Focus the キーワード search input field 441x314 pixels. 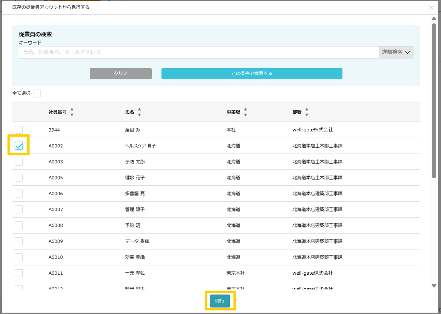pyautogui.click(x=199, y=52)
